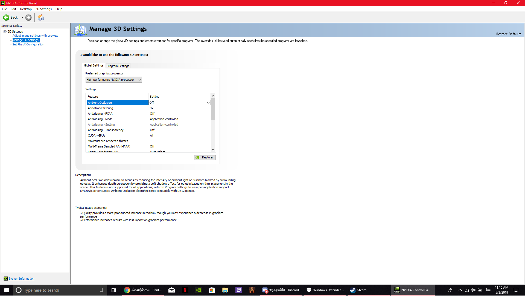Open Twitch app on taskbar
This screenshot has width=525, height=301.
click(239, 290)
